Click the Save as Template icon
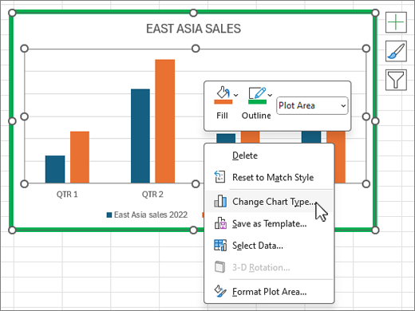This screenshot has width=415, height=311. click(220, 223)
